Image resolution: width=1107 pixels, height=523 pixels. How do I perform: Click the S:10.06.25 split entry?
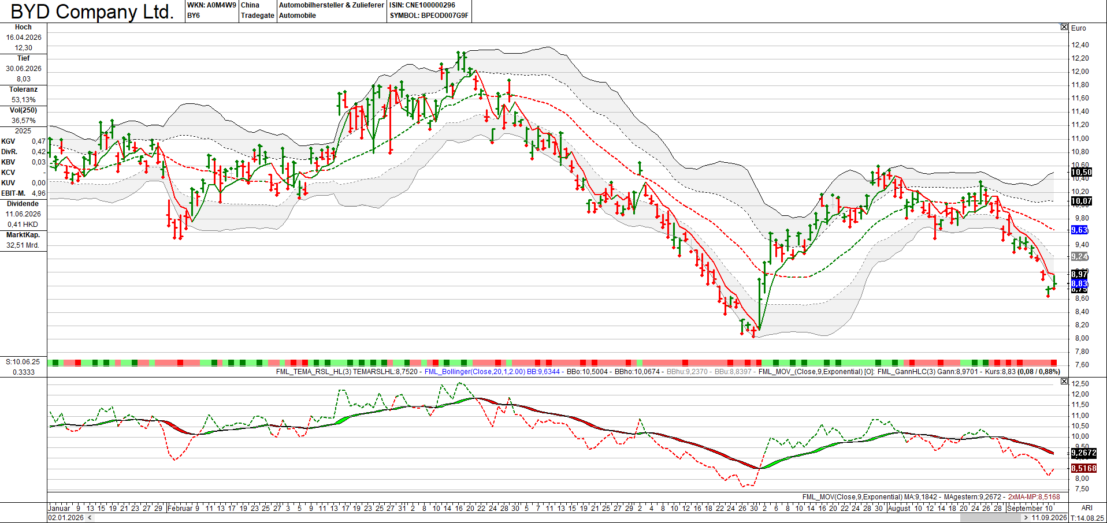[23, 362]
